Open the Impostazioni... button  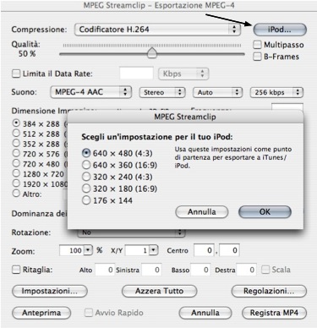tap(50, 291)
